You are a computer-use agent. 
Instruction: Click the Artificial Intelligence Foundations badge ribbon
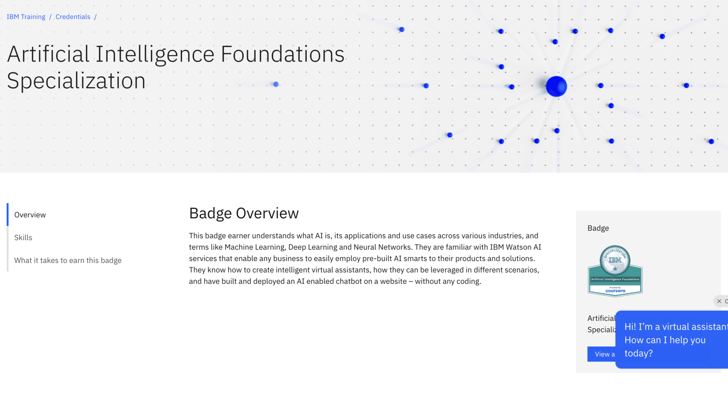click(615, 279)
